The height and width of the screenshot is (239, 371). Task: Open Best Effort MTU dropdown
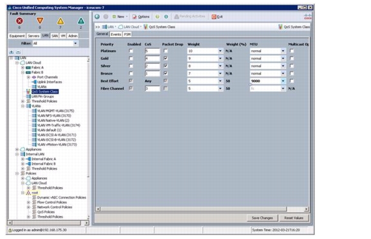coord(283,81)
